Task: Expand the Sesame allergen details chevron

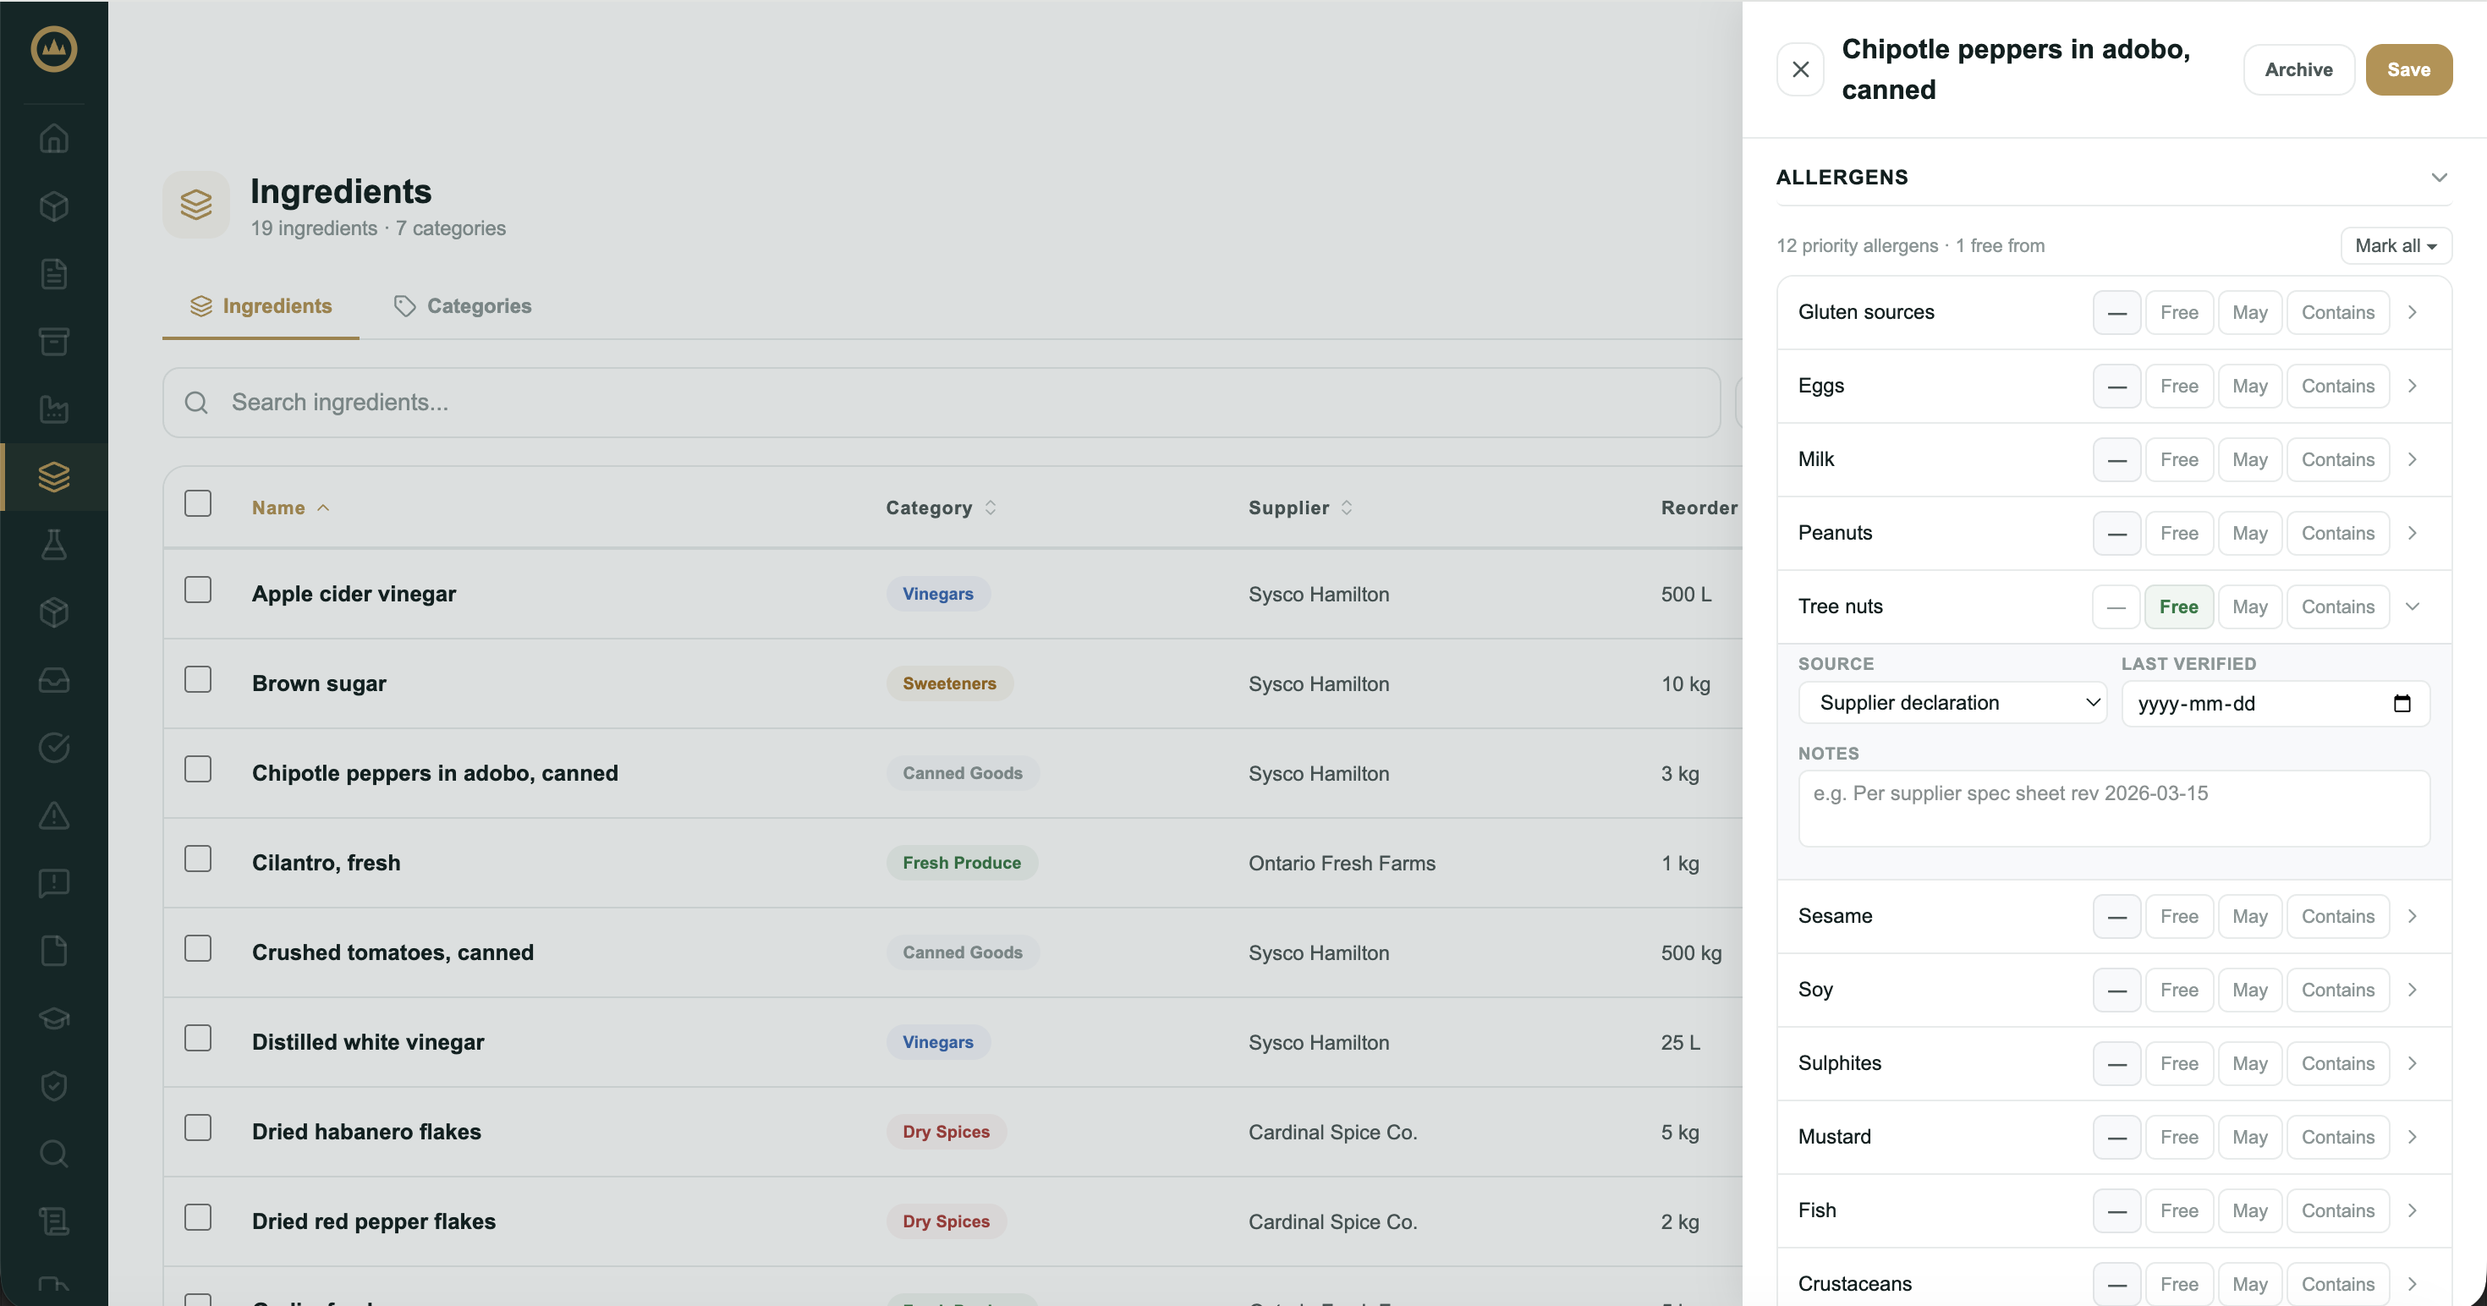Action: 2413,916
